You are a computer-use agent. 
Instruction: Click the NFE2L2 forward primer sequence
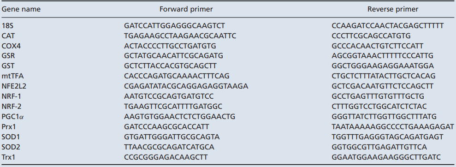click(x=186, y=86)
